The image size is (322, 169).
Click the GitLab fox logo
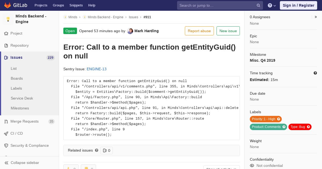tap(7, 5)
